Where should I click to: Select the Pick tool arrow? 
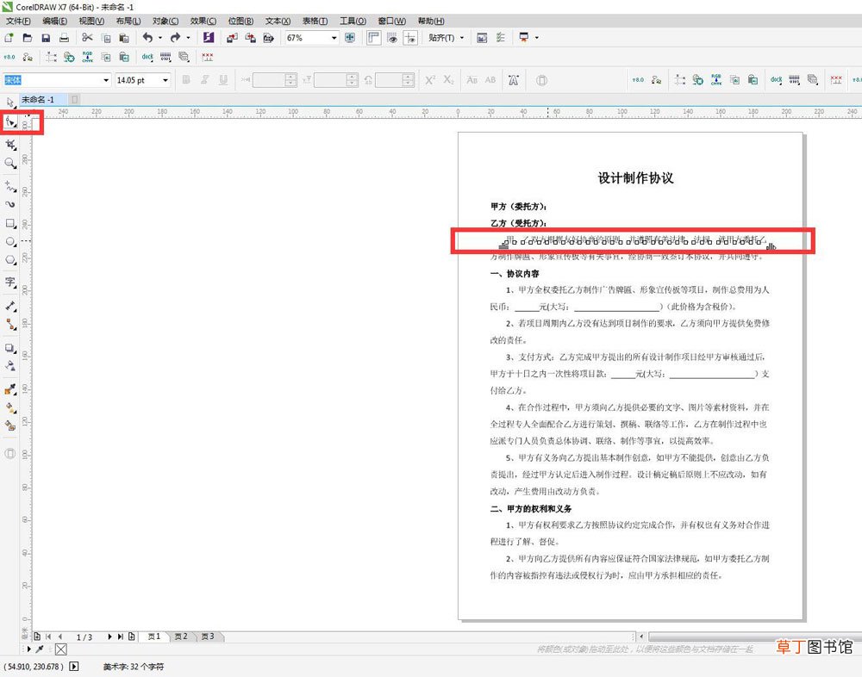coord(10,102)
